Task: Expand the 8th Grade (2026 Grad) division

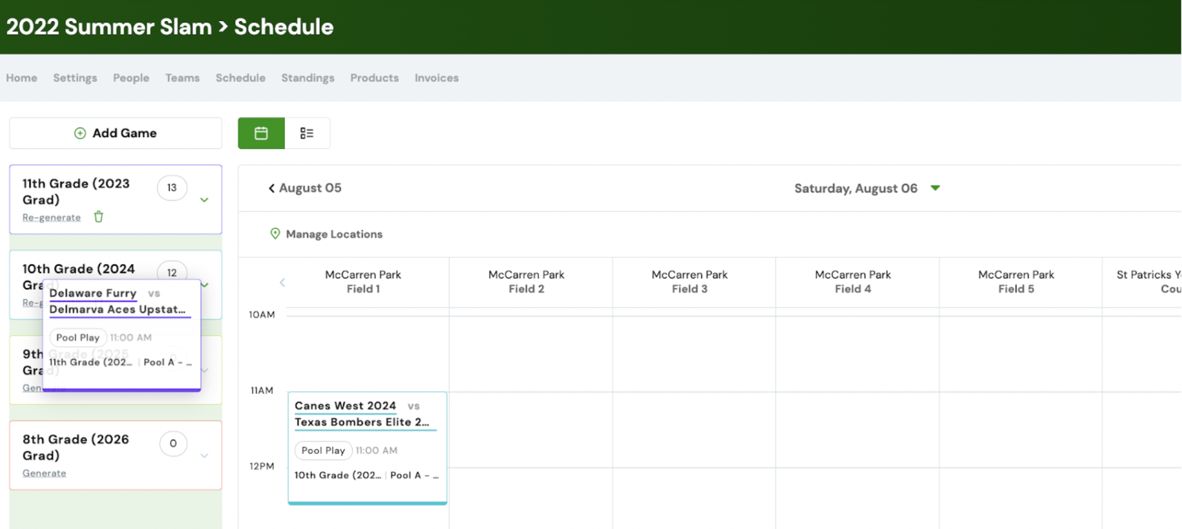Action: pyautogui.click(x=204, y=456)
